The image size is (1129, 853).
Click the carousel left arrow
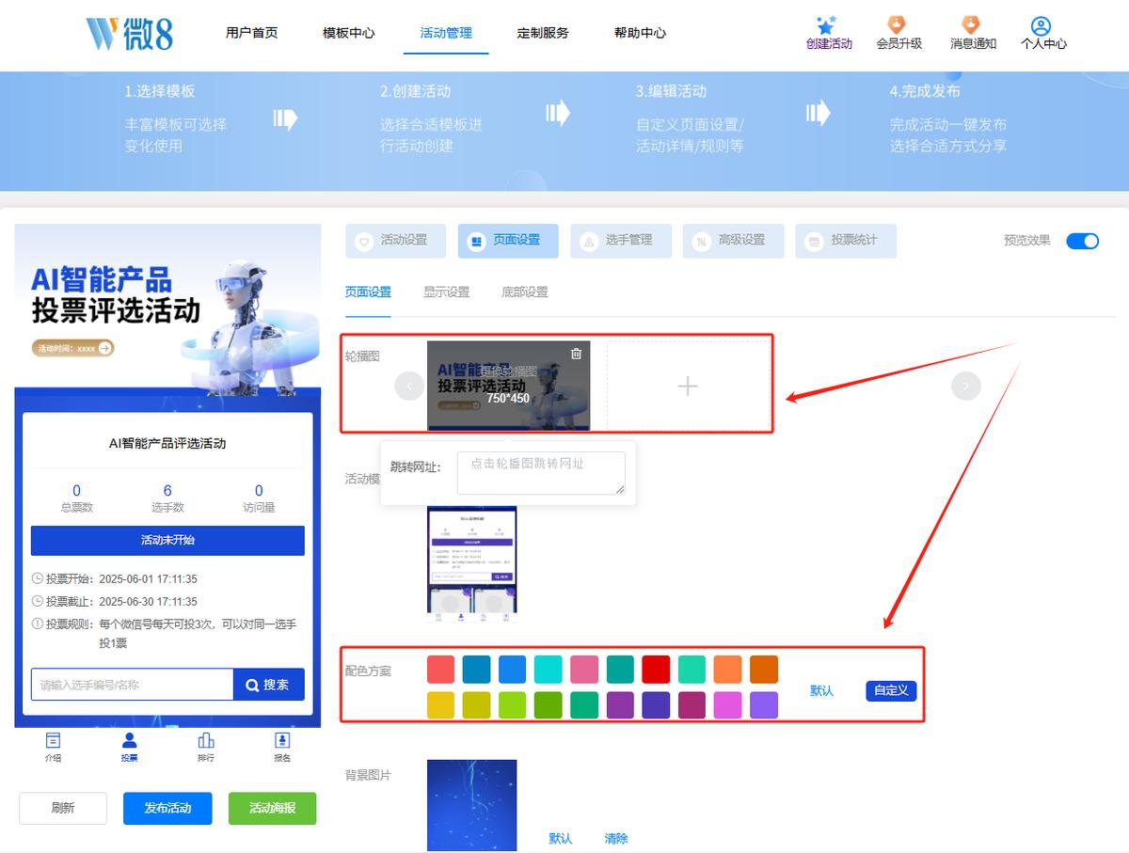409,386
